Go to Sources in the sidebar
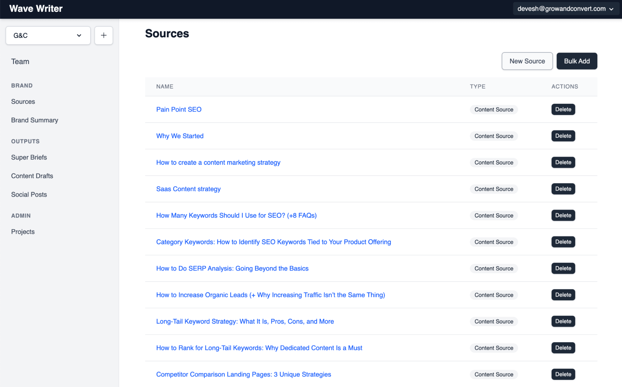 pyautogui.click(x=23, y=102)
